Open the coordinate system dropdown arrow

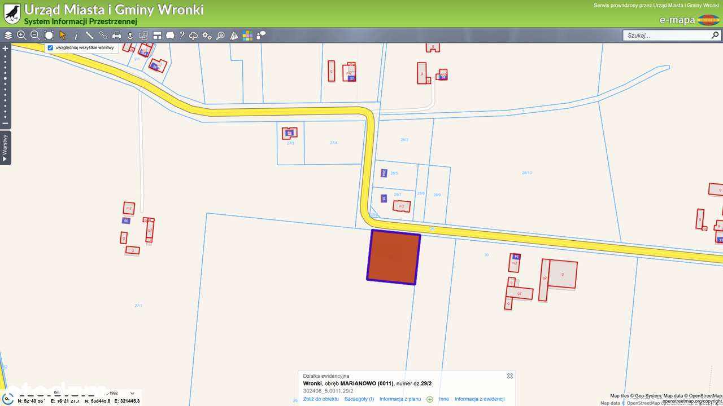click(x=133, y=393)
